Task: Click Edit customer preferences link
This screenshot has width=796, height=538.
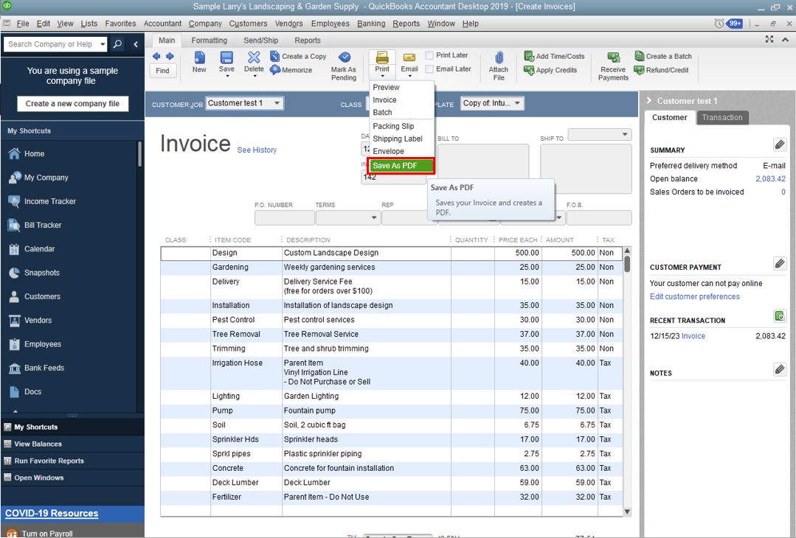Action: coord(694,296)
